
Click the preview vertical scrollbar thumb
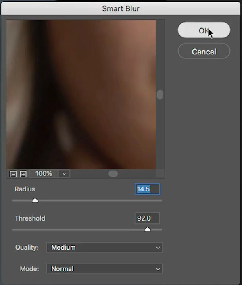point(160,94)
